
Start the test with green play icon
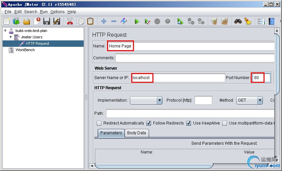coord(137,22)
